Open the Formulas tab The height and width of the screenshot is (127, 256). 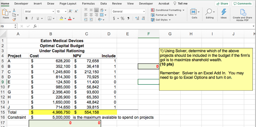(88, 4)
